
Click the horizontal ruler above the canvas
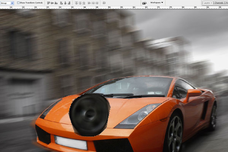click(114, 8)
